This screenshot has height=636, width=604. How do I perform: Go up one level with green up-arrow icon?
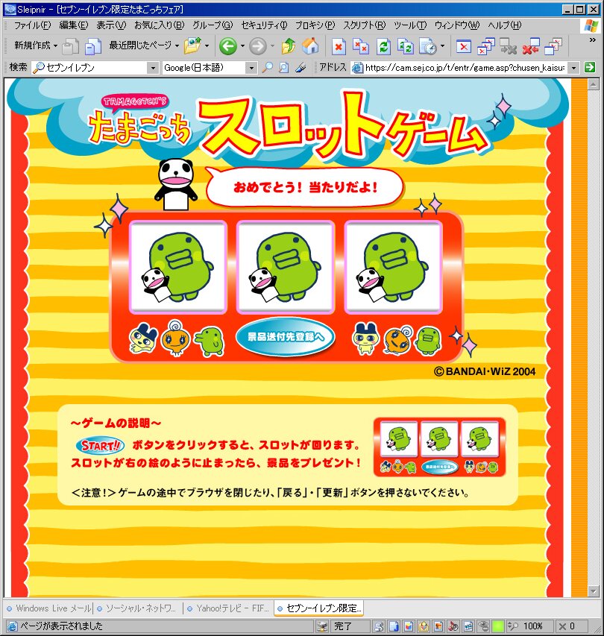click(x=288, y=46)
